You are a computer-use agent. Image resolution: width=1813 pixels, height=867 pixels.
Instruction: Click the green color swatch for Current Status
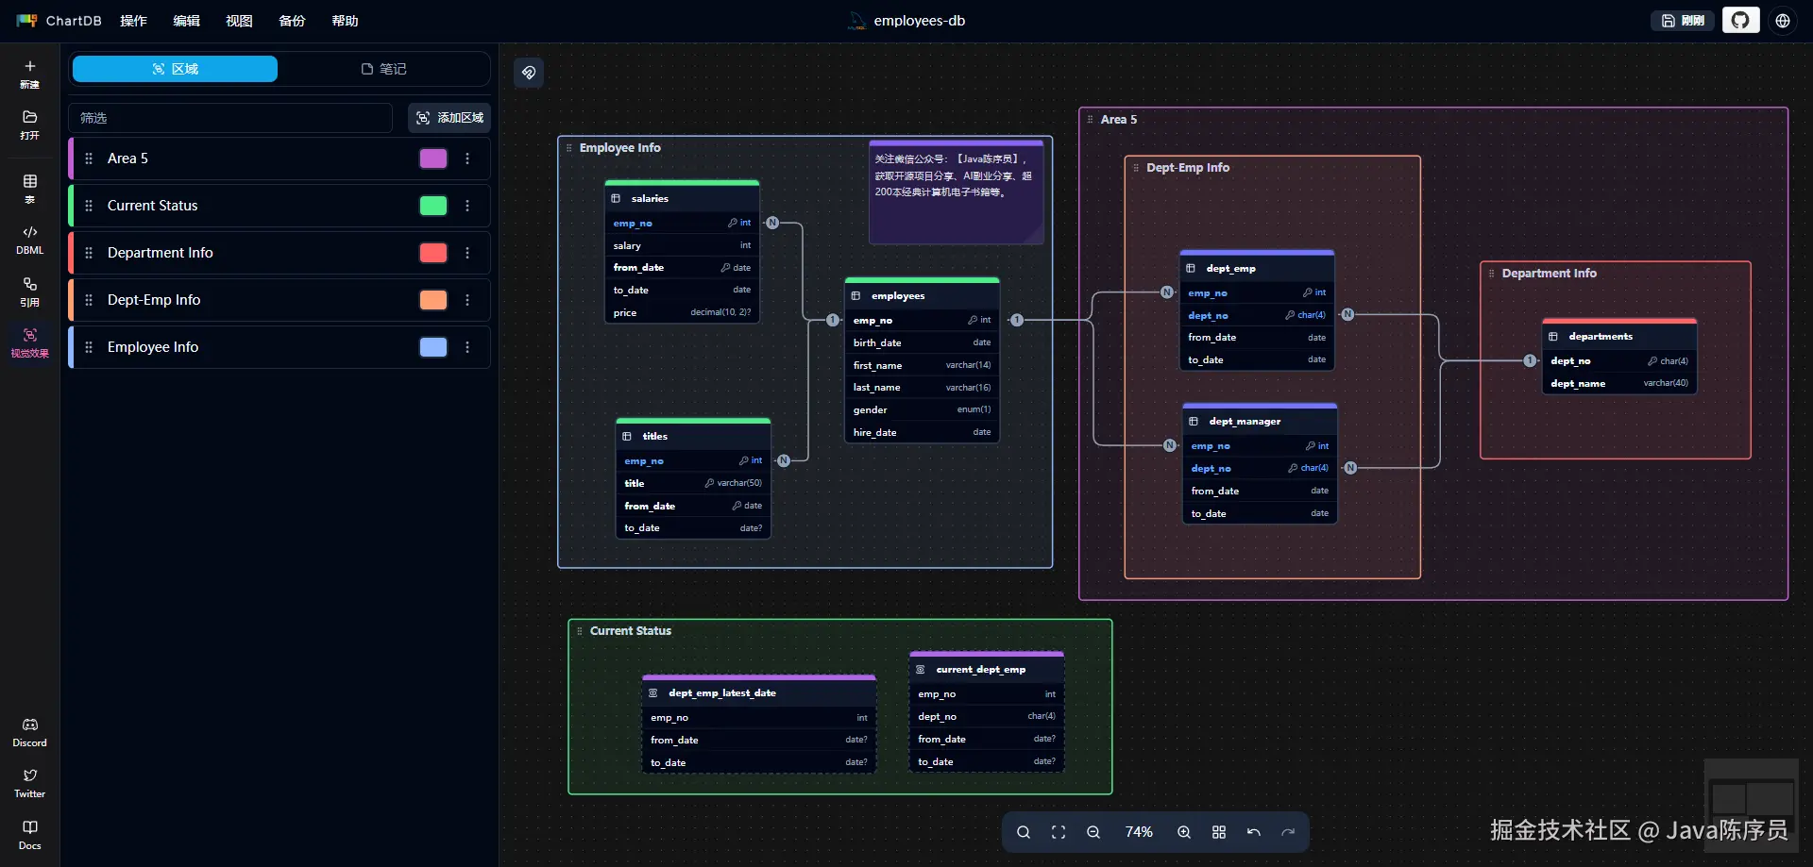[x=433, y=206]
